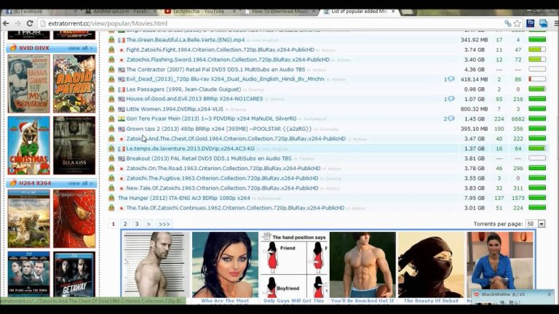Open The Hunger (2012) torrent link

click(x=184, y=198)
